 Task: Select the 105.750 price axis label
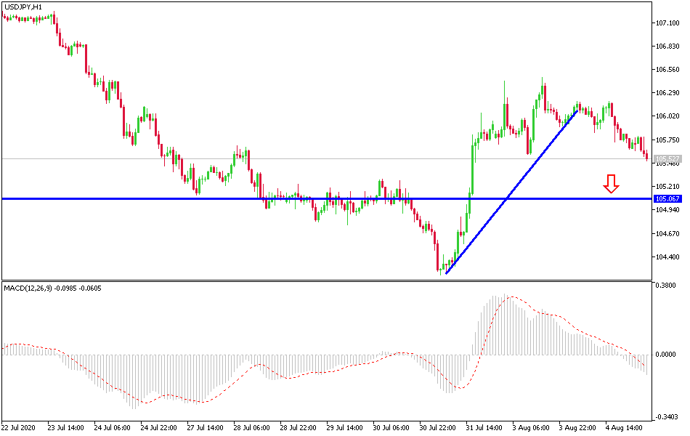(x=667, y=140)
